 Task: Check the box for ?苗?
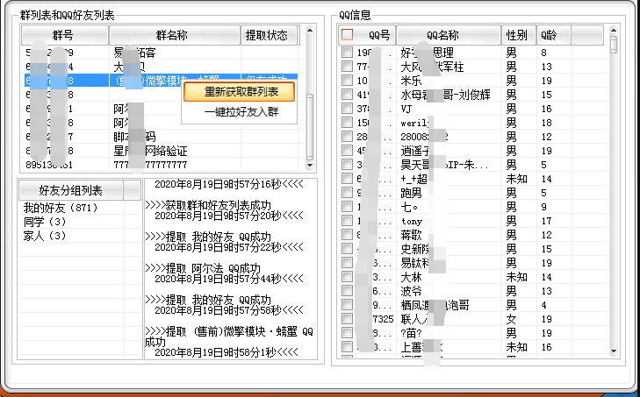[x=348, y=333]
